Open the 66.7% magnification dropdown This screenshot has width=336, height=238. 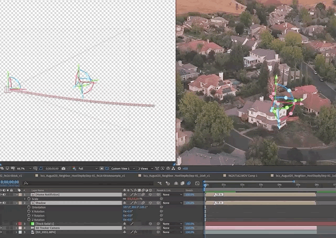(24, 169)
